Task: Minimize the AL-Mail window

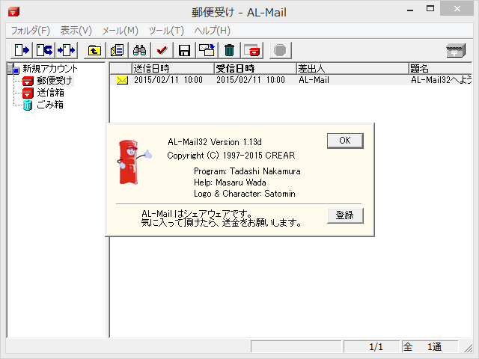Action: (410, 10)
